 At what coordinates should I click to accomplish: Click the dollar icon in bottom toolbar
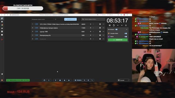pos(49,80)
